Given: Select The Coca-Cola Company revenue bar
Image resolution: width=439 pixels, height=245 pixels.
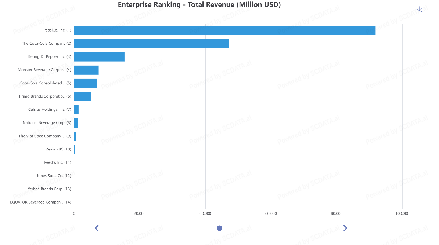Looking at the screenshot, I should click(x=151, y=44).
